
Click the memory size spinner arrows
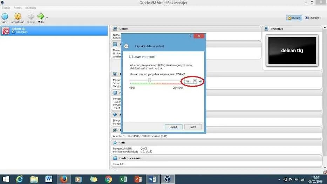coord(195,81)
